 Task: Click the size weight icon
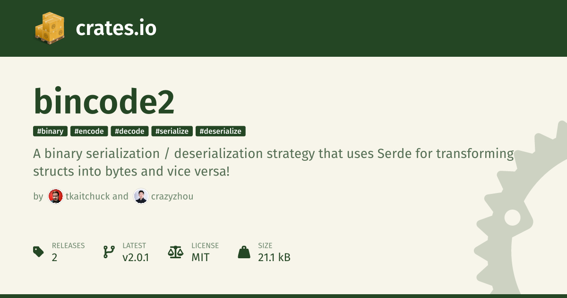(x=244, y=252)
